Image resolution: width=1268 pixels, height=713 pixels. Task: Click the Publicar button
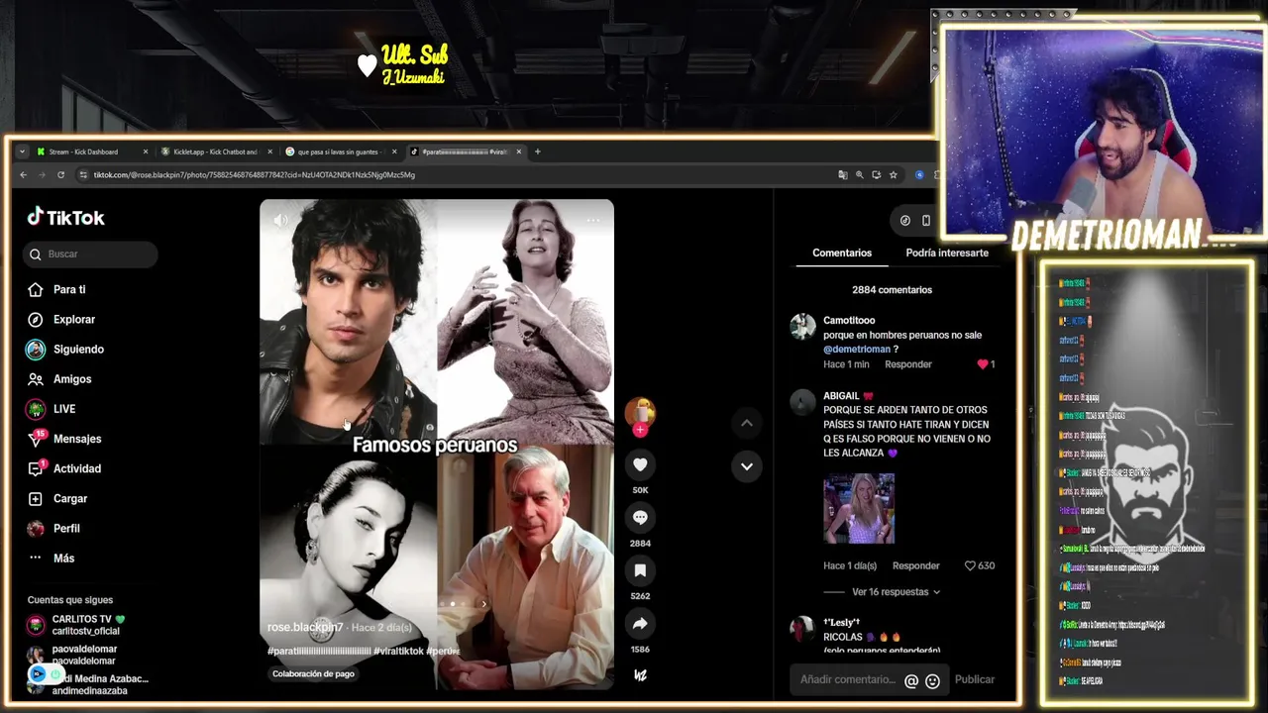(x=975, y=679)
